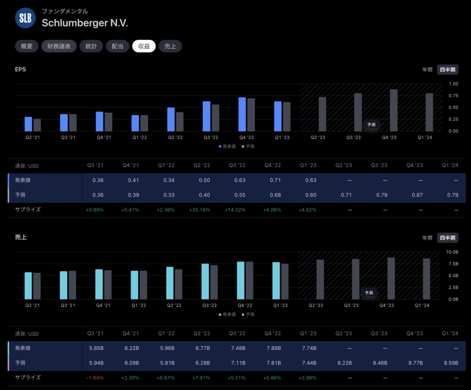Toggle 発表値 legend in EPS chart
Screen dimensions: 471x390
tap(227, 147)
